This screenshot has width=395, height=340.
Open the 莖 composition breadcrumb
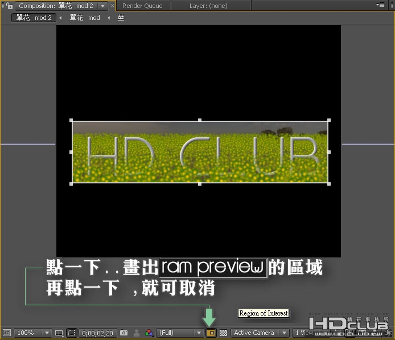121,18
